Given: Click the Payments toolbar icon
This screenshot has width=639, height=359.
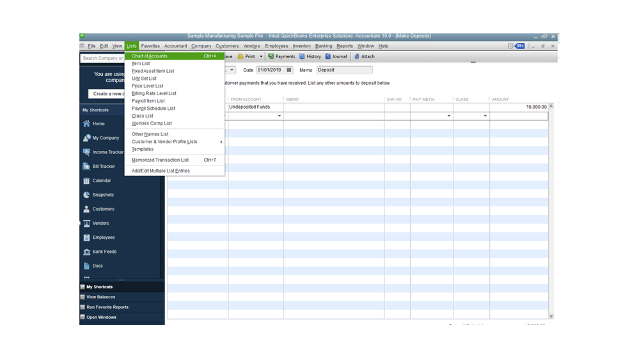Looking at the screenshot, I should (x=271, y=57).
